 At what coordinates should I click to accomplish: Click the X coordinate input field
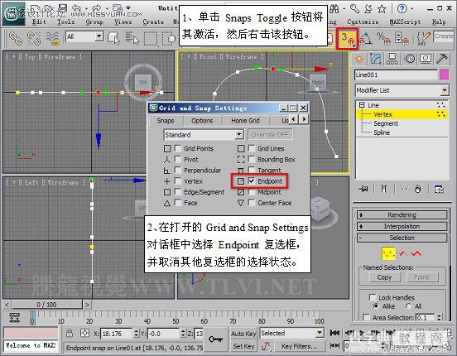point(116,334)
